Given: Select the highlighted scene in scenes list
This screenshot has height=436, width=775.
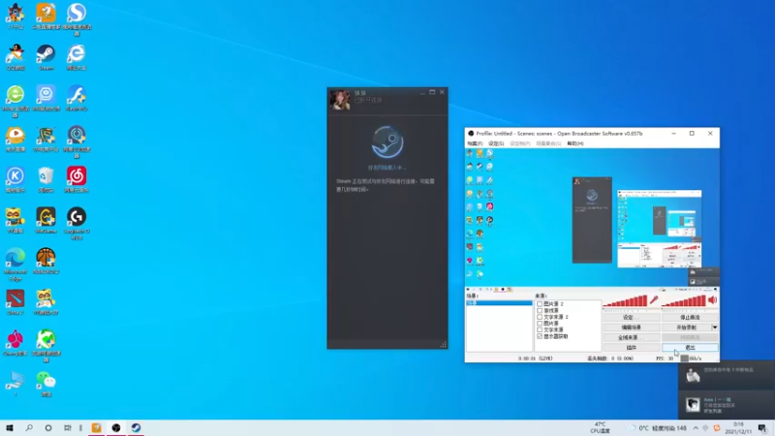Looking at the screenshot, I should point(499,302).
